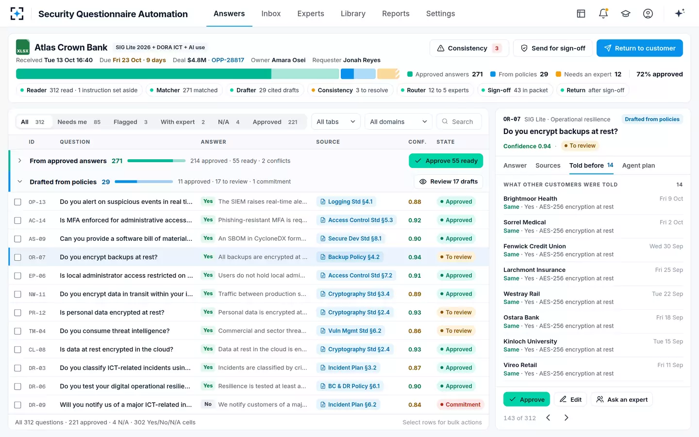
Task: Open Access Control Std §7.2 source chip
Action: [x=356, y=275]
